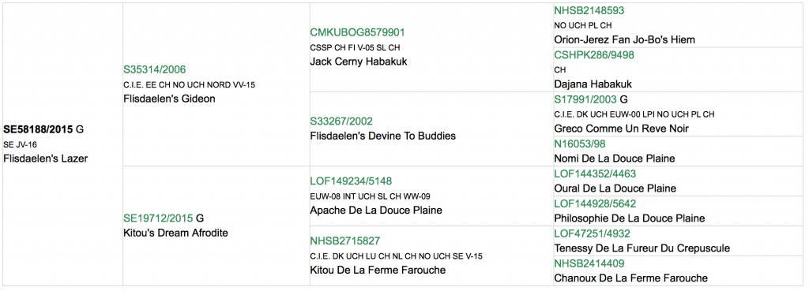
Task: Follow the LOF47251/4932 link
Action: pos(592,233)
